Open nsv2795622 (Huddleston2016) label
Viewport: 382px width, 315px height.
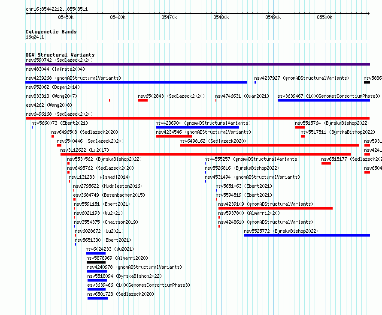coord(108,186)
